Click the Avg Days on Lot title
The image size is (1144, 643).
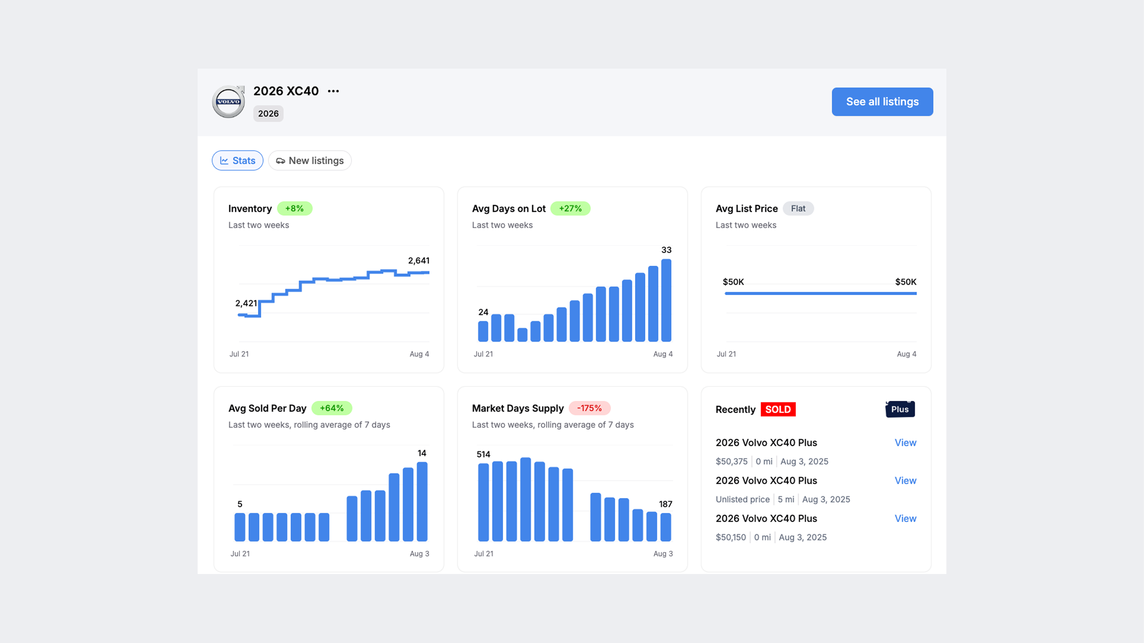coord(509,209)
